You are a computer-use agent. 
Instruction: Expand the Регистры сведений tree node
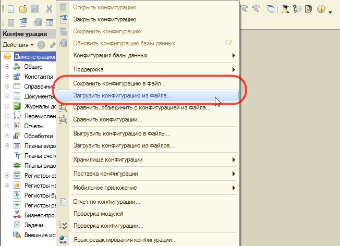pyautogui.click(x=7, y=175)
